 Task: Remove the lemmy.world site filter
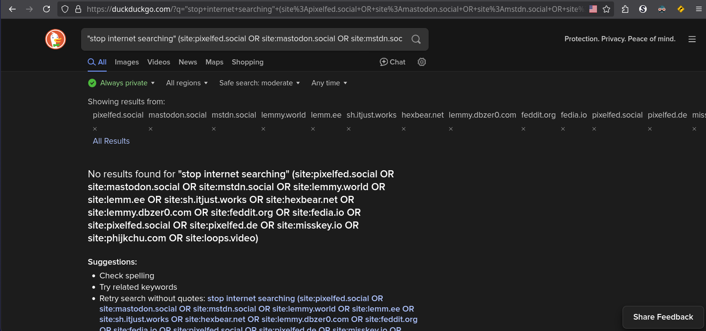[x=264, y=129]
